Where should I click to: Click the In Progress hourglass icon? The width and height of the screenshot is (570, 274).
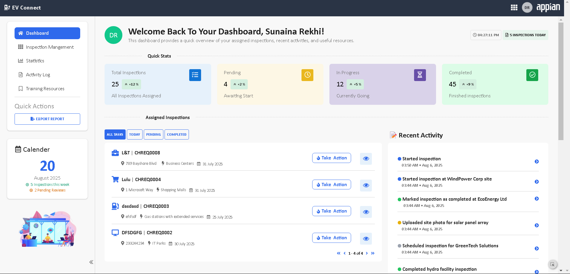pyautogui.click(x=420, y=75)
